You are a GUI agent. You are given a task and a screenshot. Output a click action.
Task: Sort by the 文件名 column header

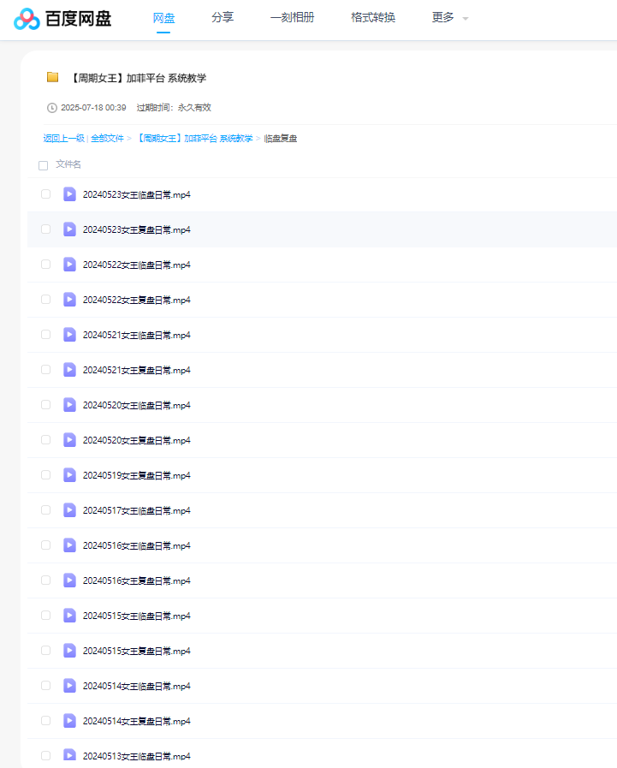click(68, 164)
